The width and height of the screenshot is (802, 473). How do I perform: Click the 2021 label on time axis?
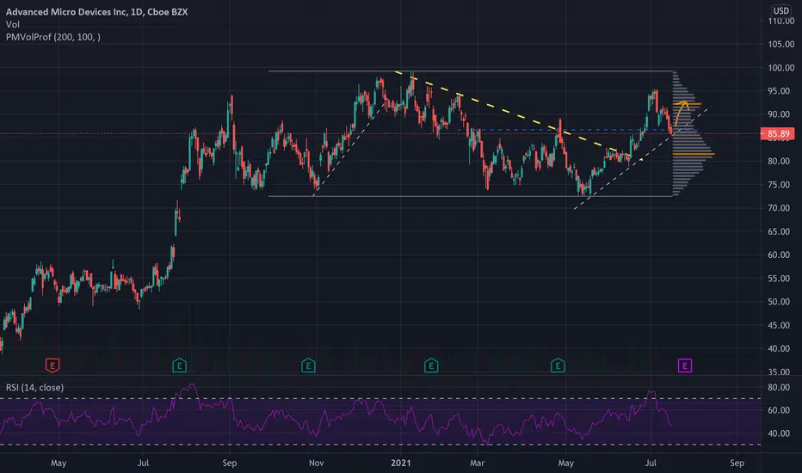(x=400, y=463)
